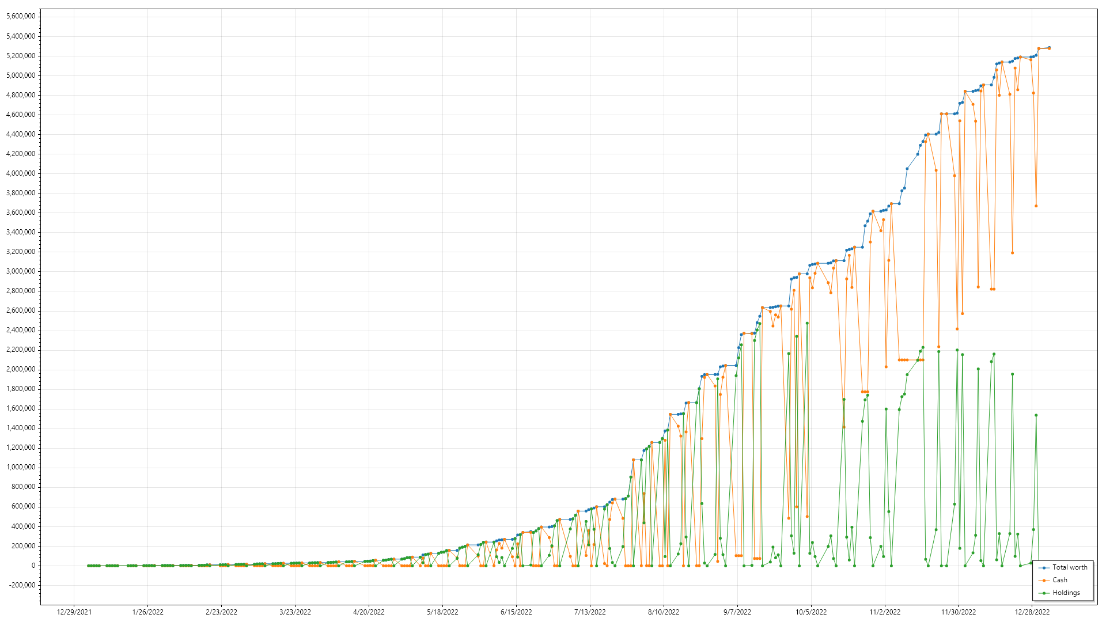1106x622 pixels.
Task: Click the 1/26/2022 date axis label
Action: [x=147, y=612]
